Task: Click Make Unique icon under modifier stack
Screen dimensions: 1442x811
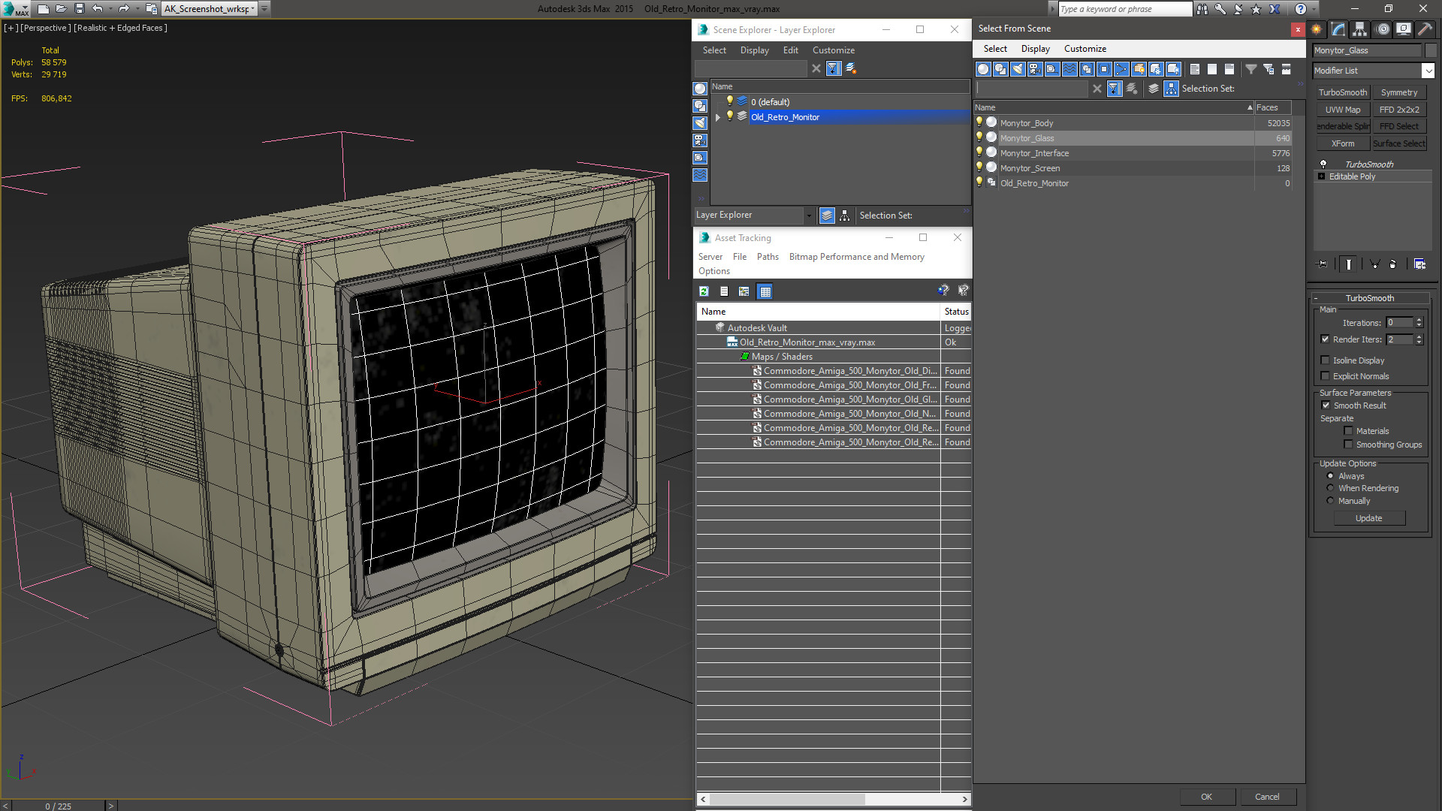Action: 1374,264
